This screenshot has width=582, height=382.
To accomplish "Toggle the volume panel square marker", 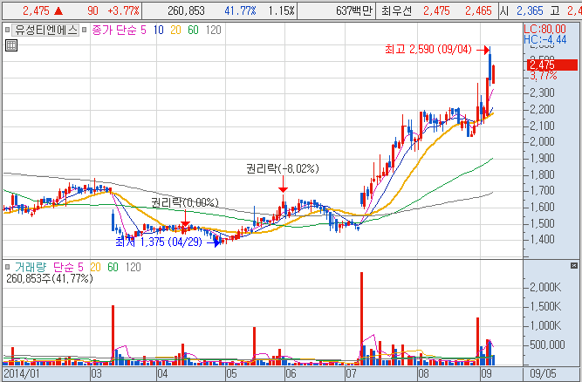I will [x=8, y=267].
